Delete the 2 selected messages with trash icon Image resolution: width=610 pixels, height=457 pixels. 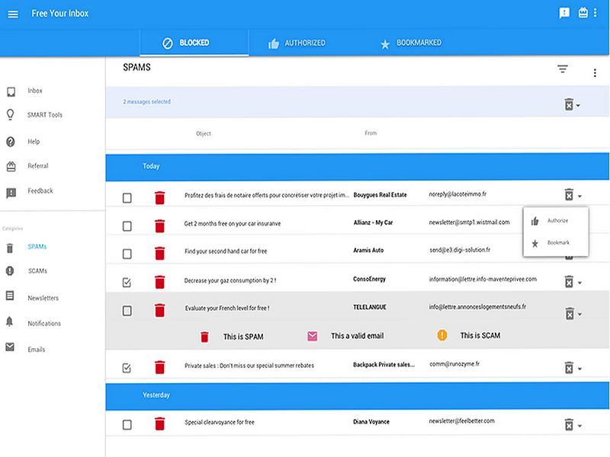[x=569, y=104]
